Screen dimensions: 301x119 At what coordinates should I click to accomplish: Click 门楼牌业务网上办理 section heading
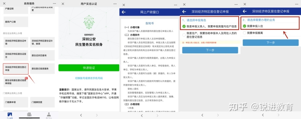(12, 93)
